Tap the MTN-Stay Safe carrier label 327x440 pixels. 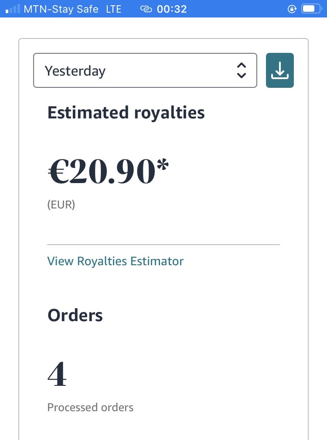[61, 9]
